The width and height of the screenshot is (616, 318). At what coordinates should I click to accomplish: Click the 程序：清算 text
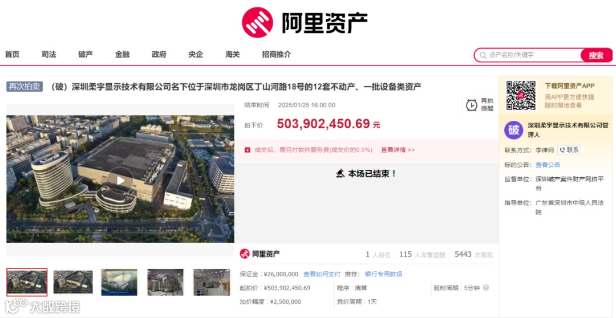(x=351, y=288)
